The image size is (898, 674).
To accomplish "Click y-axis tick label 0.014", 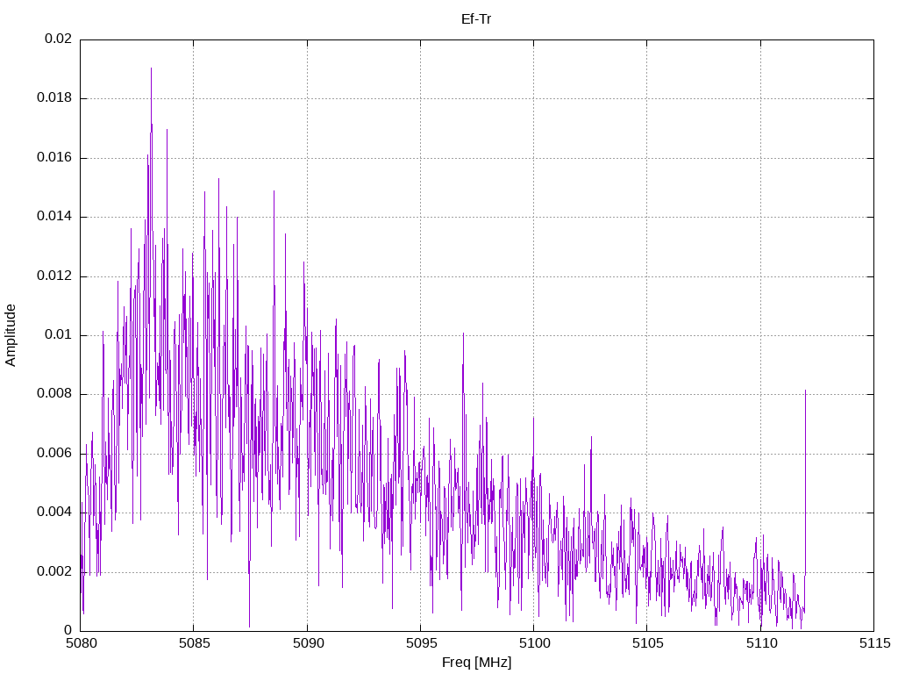I will coord(54,216).
